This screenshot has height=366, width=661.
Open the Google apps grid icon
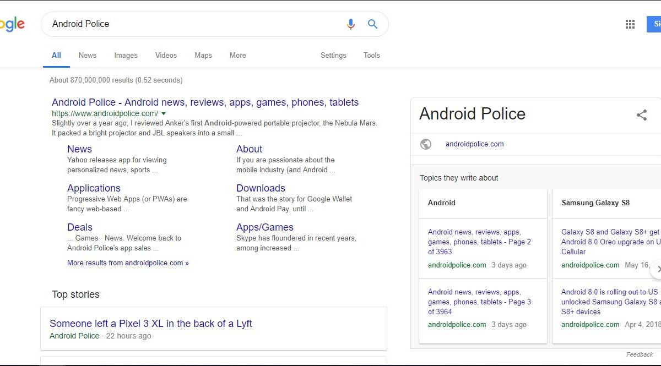coord(630,24)
